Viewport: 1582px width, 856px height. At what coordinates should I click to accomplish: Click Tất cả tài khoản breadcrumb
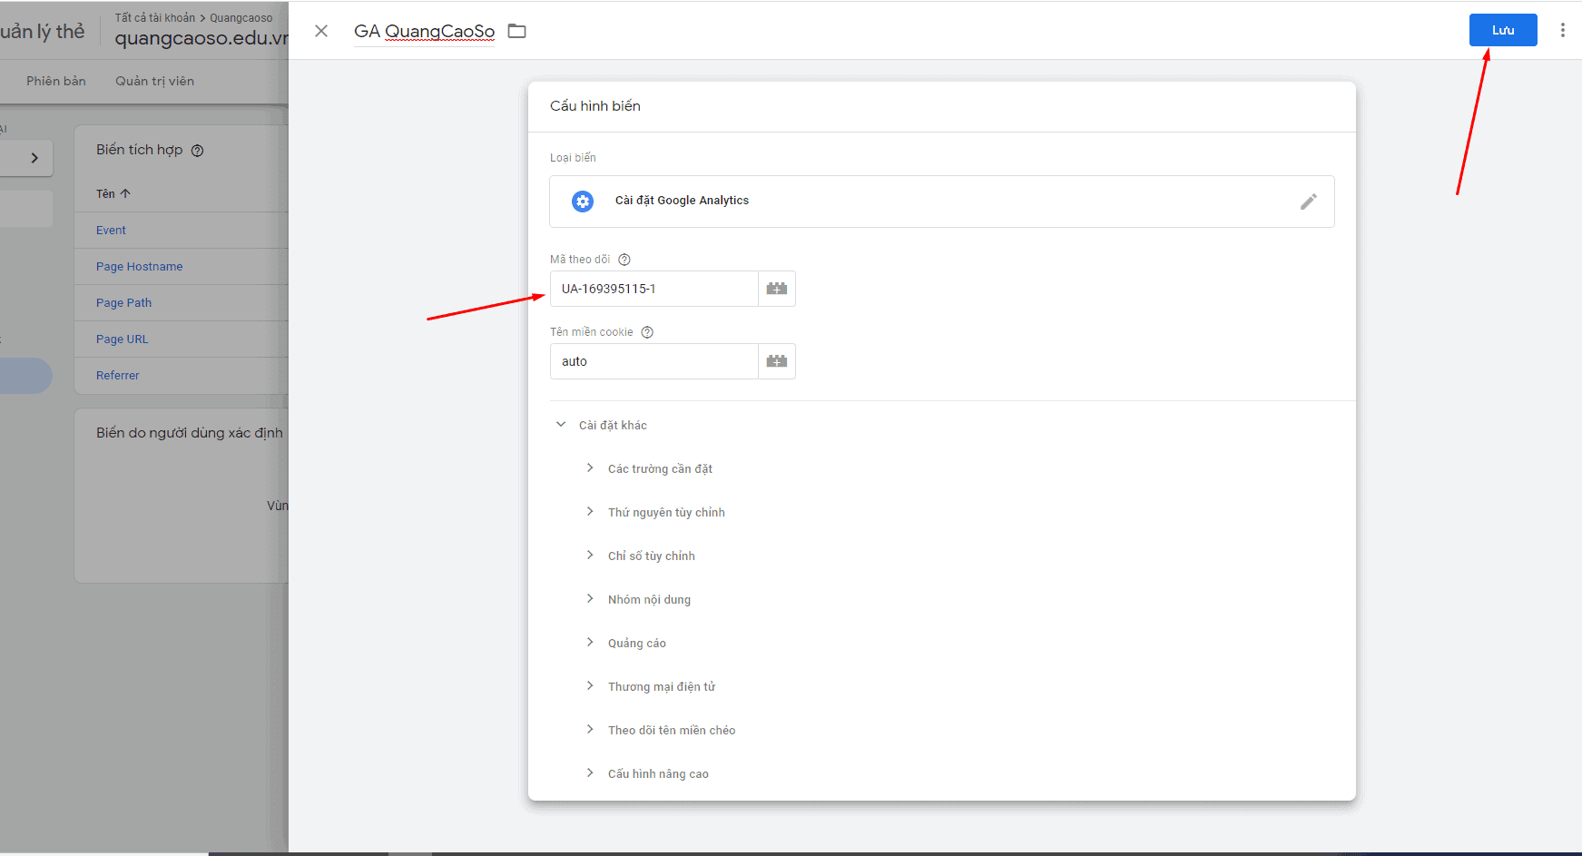coord(155,18)
